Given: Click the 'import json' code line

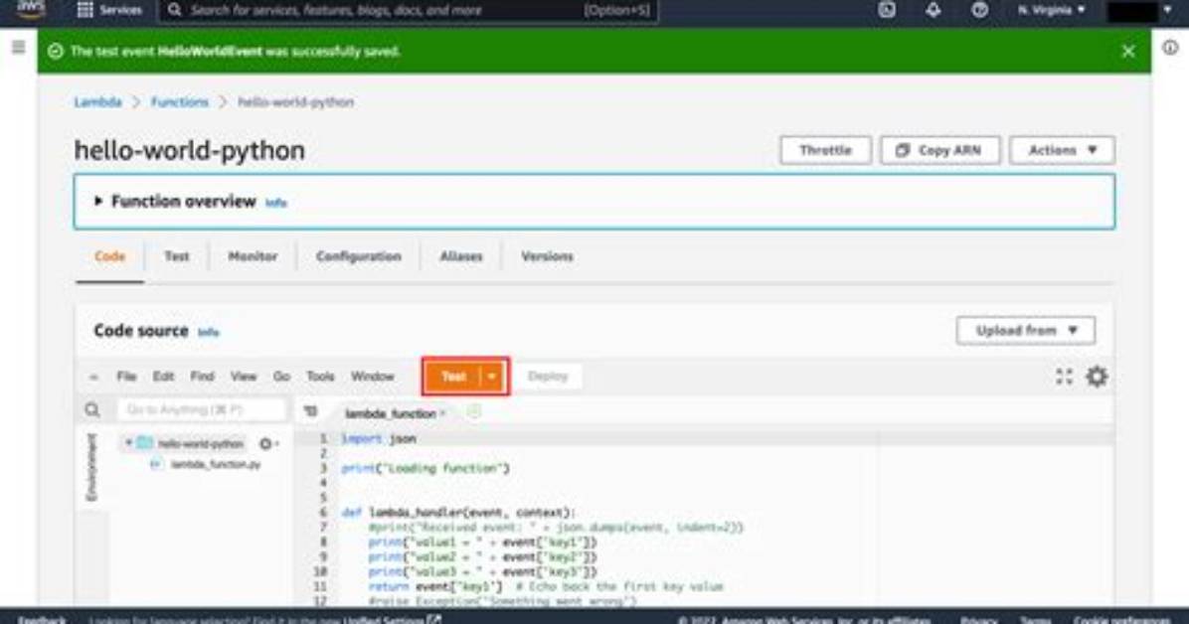Looking at the screenshot, I should (x=379, y=438).
